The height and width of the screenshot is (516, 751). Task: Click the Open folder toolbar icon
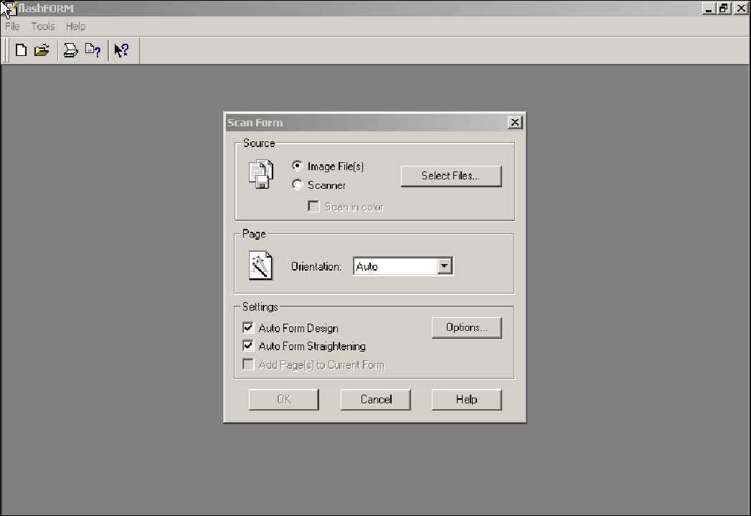(x=42, y=50)
